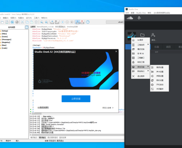Click the Save icon in Inno Setup toolbar
The width and height of the screenshot is (182, 148).
(x=7, y=22)
